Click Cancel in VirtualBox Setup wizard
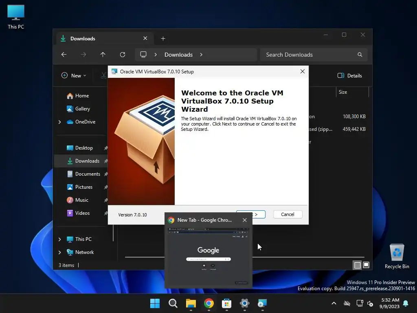 [288, 214]
